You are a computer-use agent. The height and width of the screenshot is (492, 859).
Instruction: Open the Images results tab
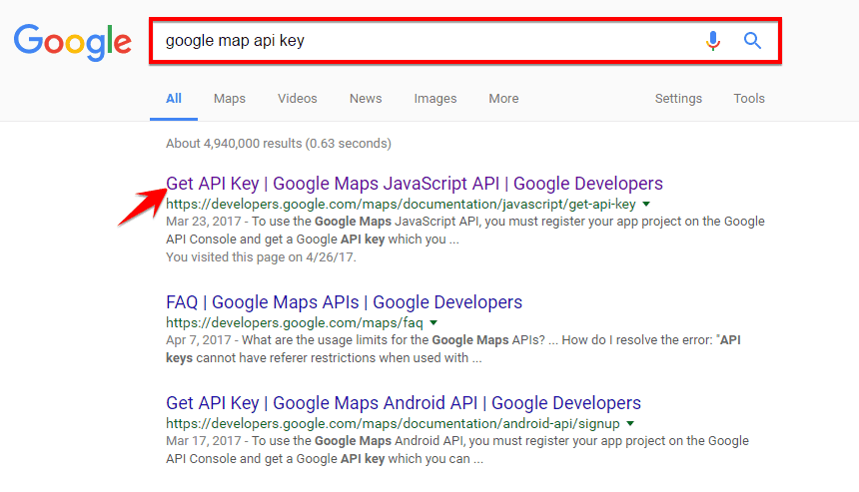coord(434,99)
